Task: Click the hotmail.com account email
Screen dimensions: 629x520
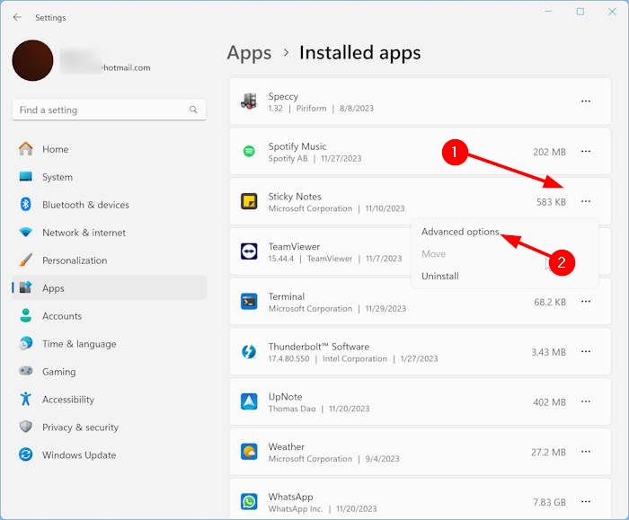Action: 127,67
